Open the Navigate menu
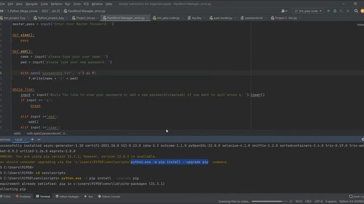The height and width of the screenshot is (204, 364). 31,4
